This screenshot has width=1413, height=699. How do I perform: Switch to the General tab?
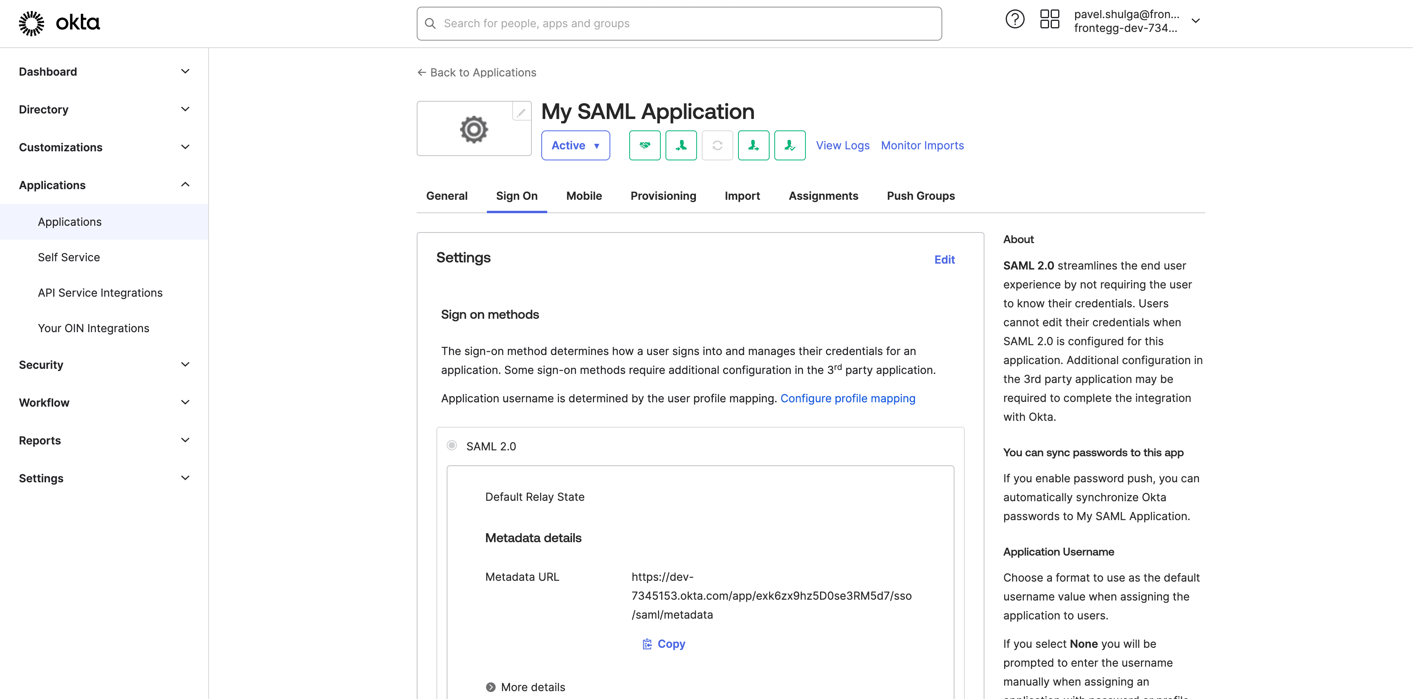447,196
